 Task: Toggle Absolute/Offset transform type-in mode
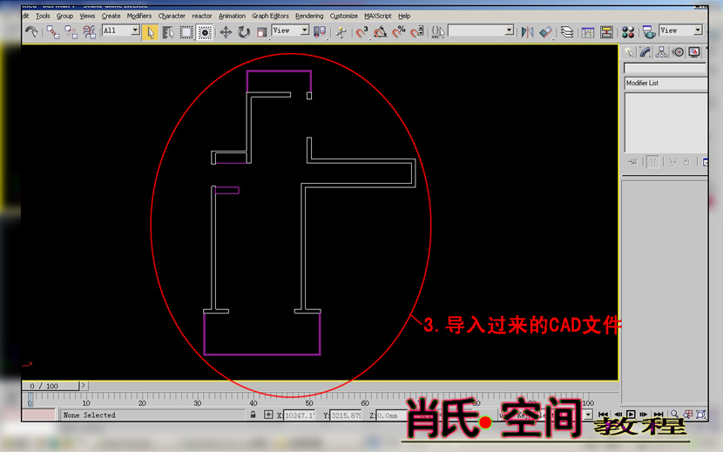[268, 415]
